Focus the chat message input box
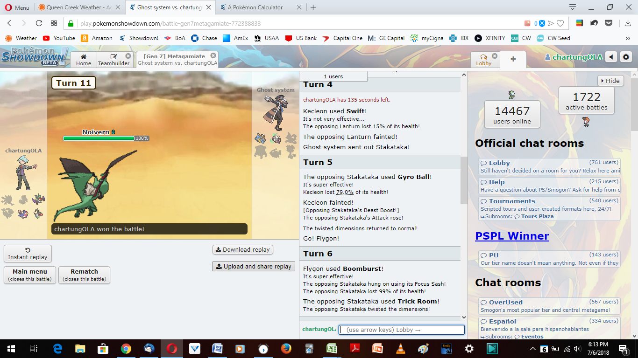 [x=402, y=330]
